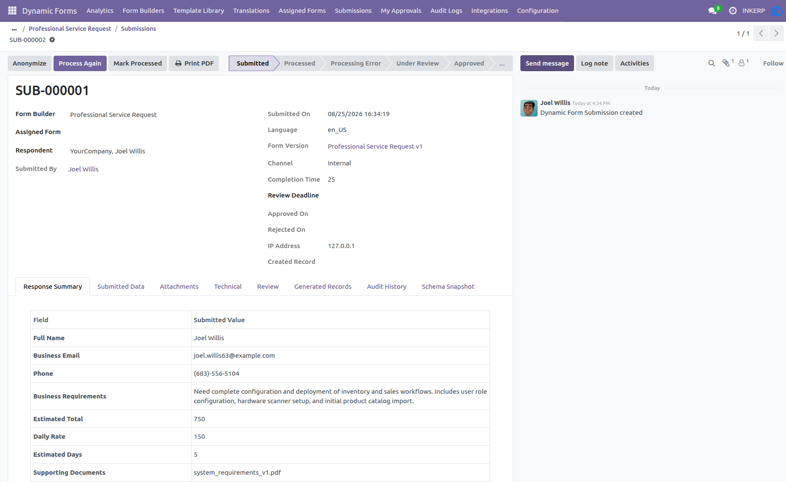Switch to the Audit History tab
786x482 pixels.
(386, 287)
